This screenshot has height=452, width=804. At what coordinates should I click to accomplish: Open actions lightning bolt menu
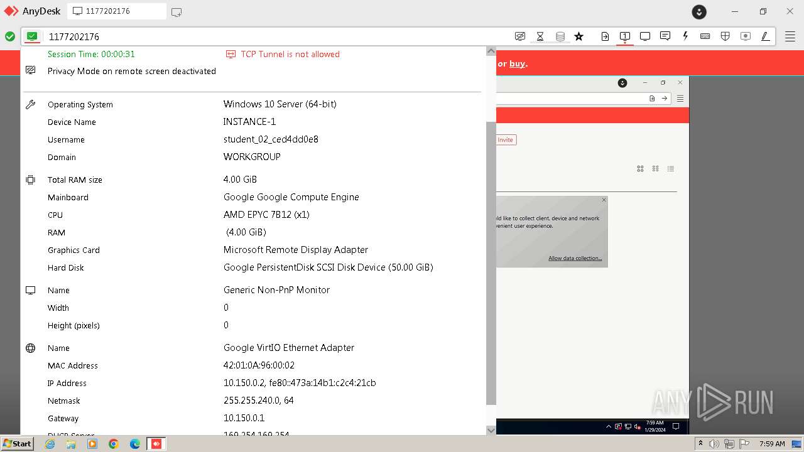coord(685,36)
